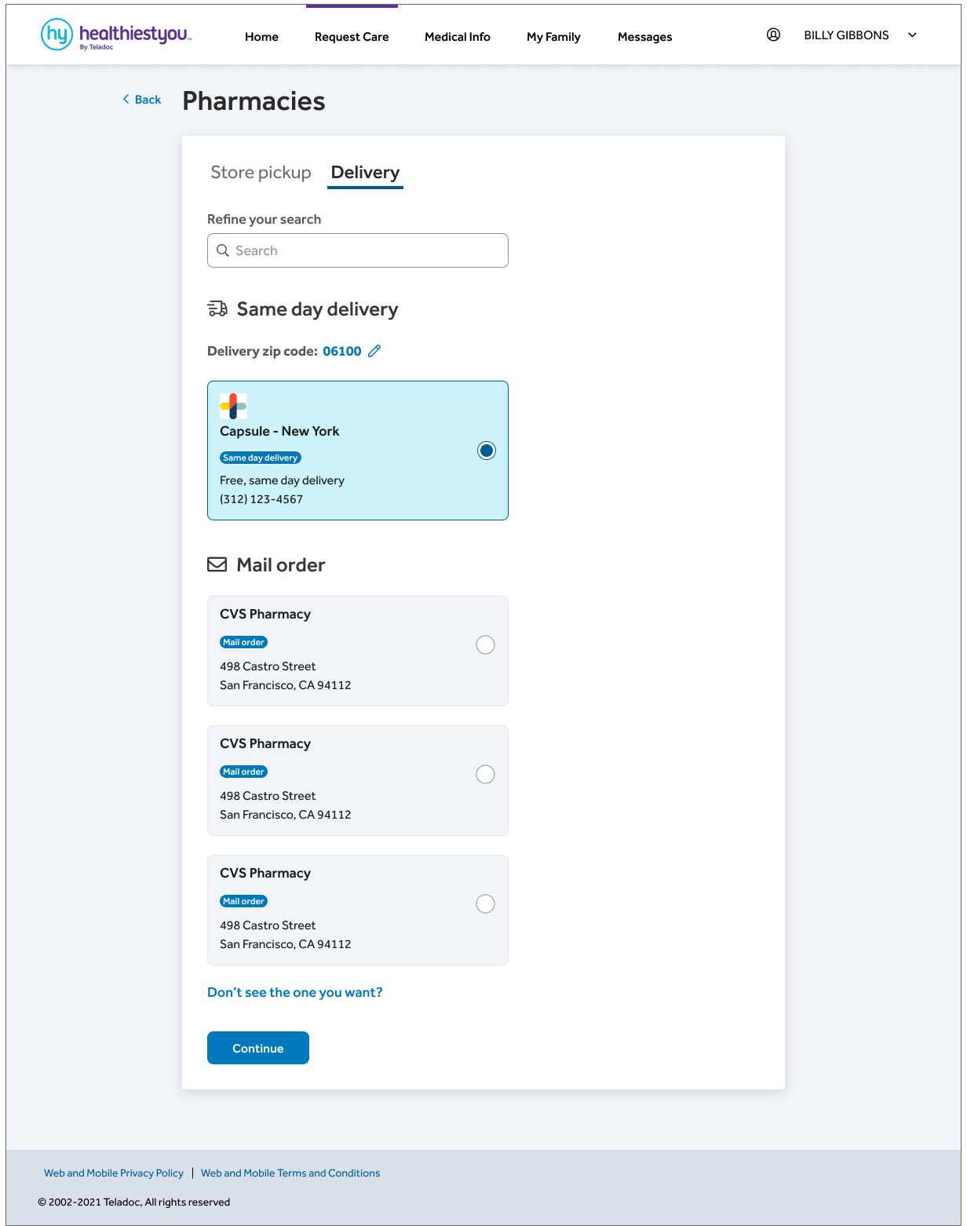This screenshot has width=967, height=1226.
Task: Click the Mail order envelope icon
Action: 217,564
